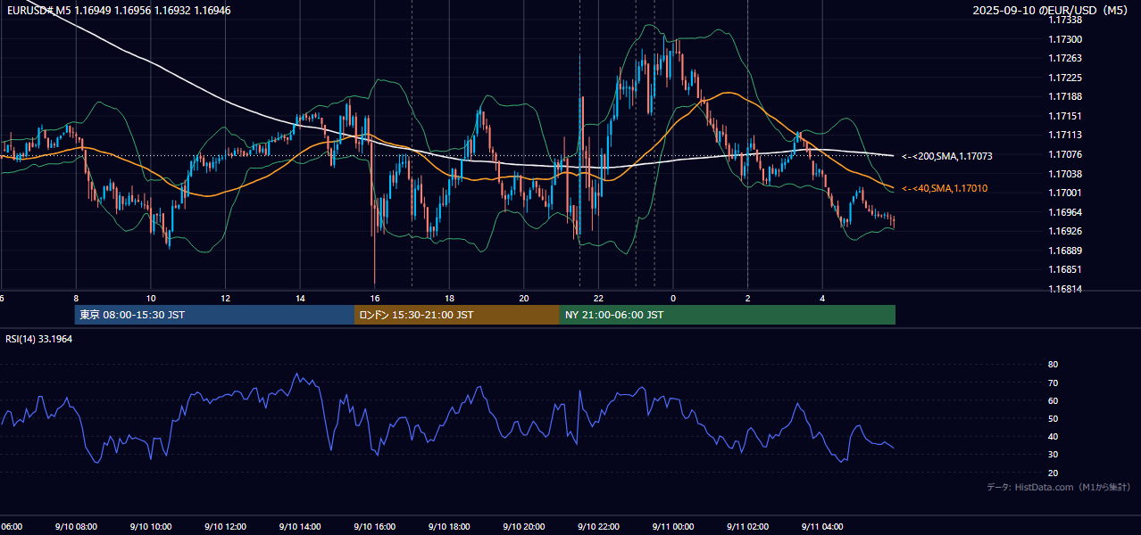Image resolution: width=1141 pixels, height=535 pixels.
Task: Click price axis value 1.16964
Action: click(1064, 212)
